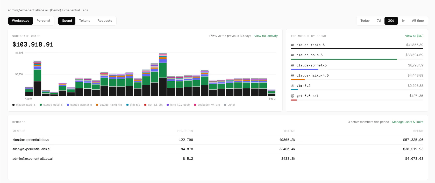Click the claude-haiku-4.5 model name
This screenshot has height=183, width=435.
click(312, 75)
